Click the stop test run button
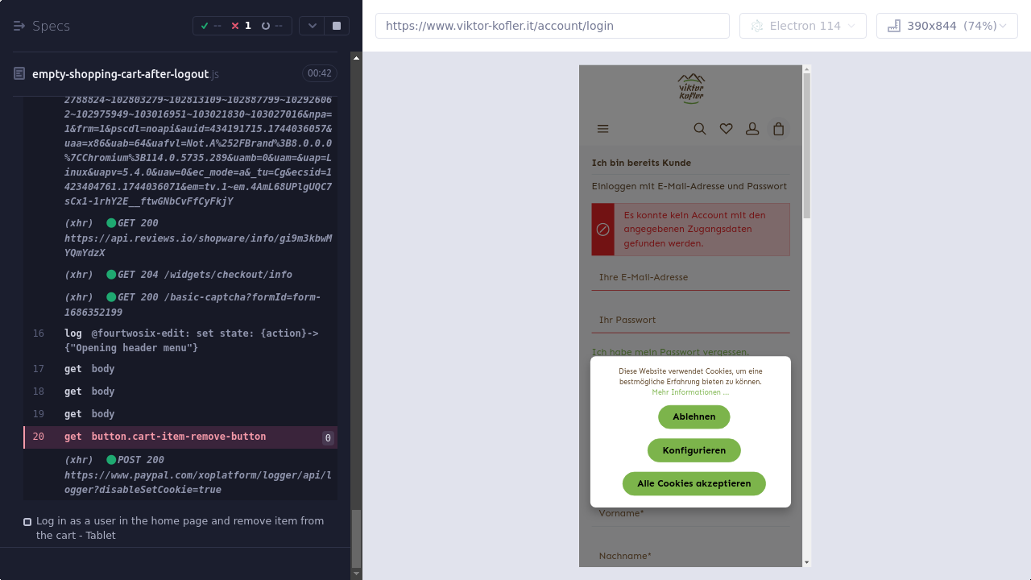1031x580 pixels. (x=337, y=26)
